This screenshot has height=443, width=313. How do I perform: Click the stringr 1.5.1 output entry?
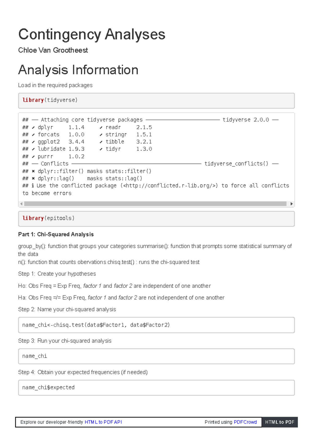point(126,135)
